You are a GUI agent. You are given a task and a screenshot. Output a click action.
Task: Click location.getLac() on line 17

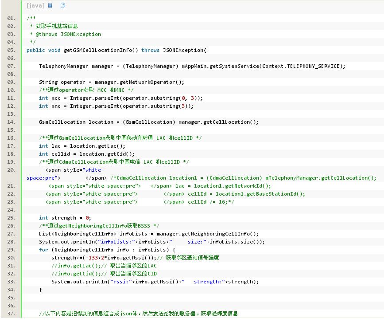click(x=102, y=146)
